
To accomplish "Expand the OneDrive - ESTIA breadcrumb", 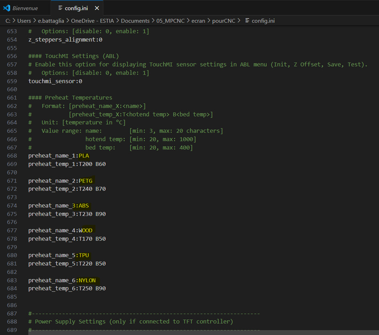I will click(x=93, y=21).
